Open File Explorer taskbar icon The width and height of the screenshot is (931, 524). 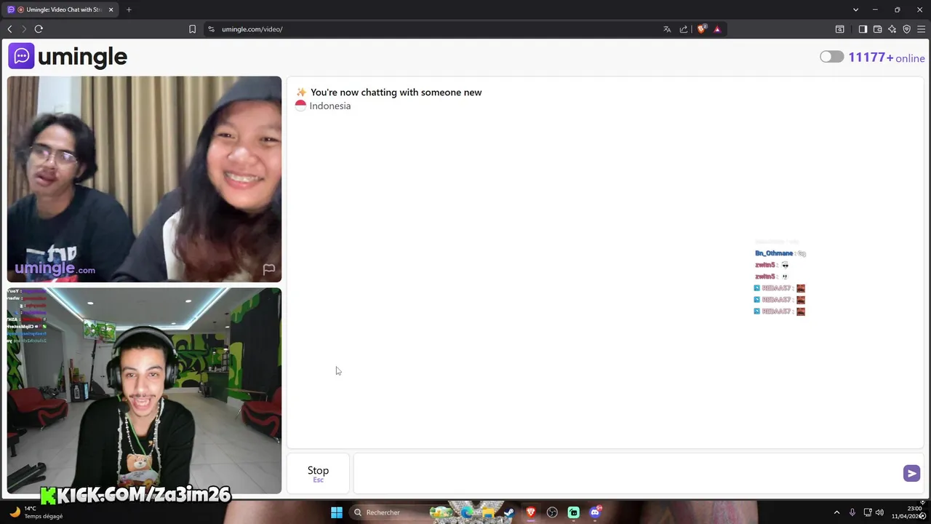(487, 512)
